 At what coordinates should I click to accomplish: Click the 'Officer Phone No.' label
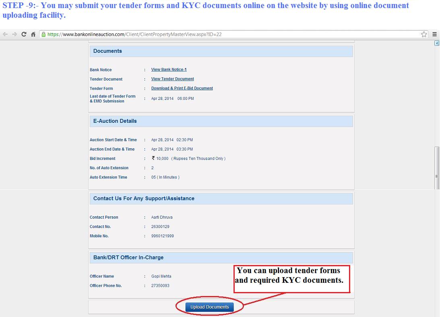[x=106, y=286]
